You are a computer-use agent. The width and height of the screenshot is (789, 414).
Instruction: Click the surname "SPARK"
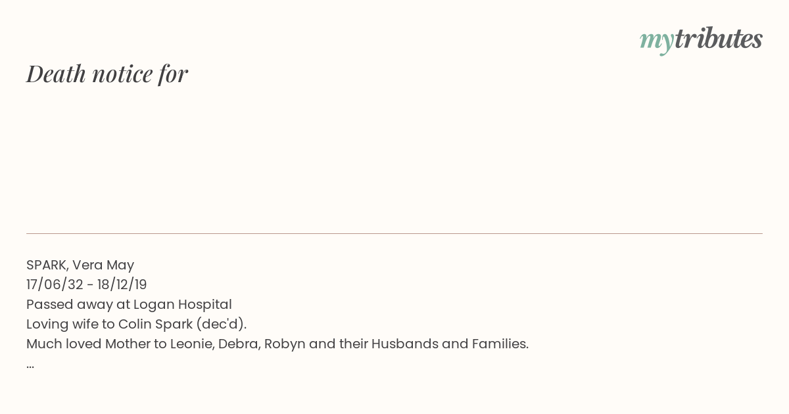pyautogui.click(x=47, y=265)
